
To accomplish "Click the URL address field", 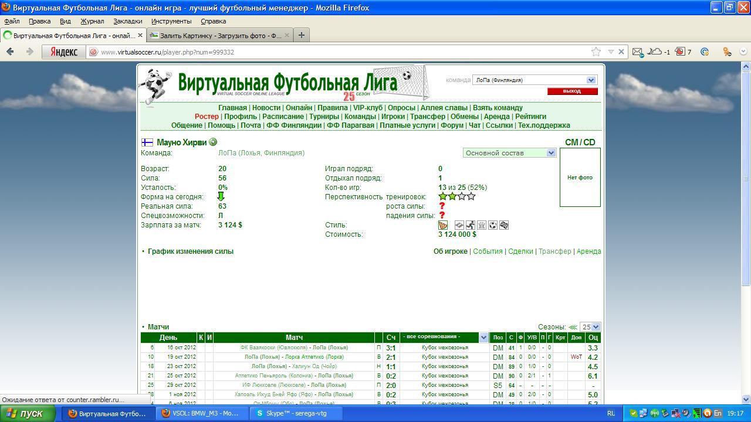I will click(x=340, y=52).
